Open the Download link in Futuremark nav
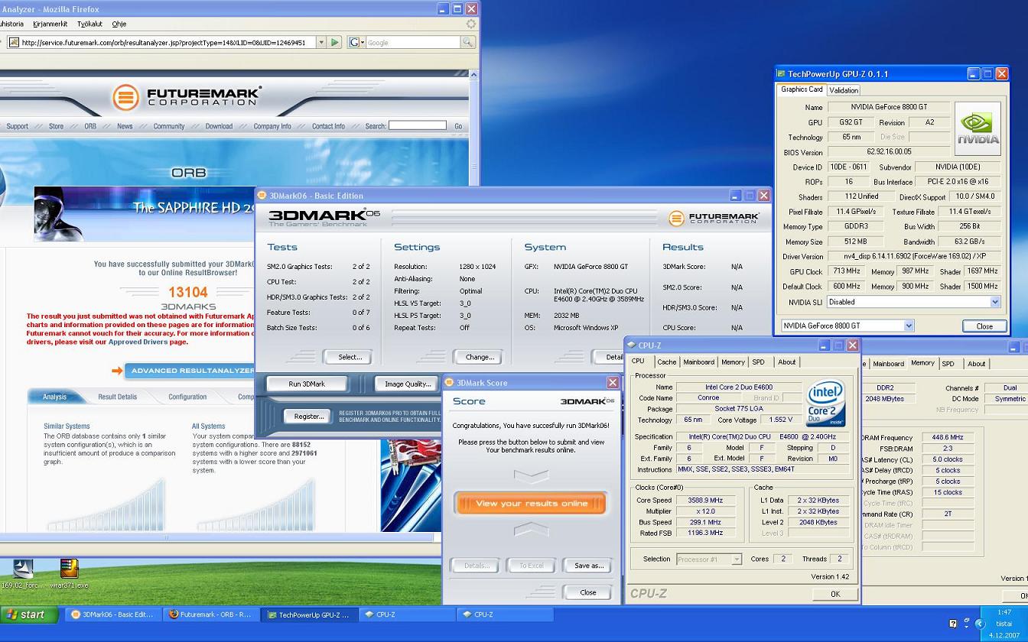1028x642 pixels. (x=219, y=126)
